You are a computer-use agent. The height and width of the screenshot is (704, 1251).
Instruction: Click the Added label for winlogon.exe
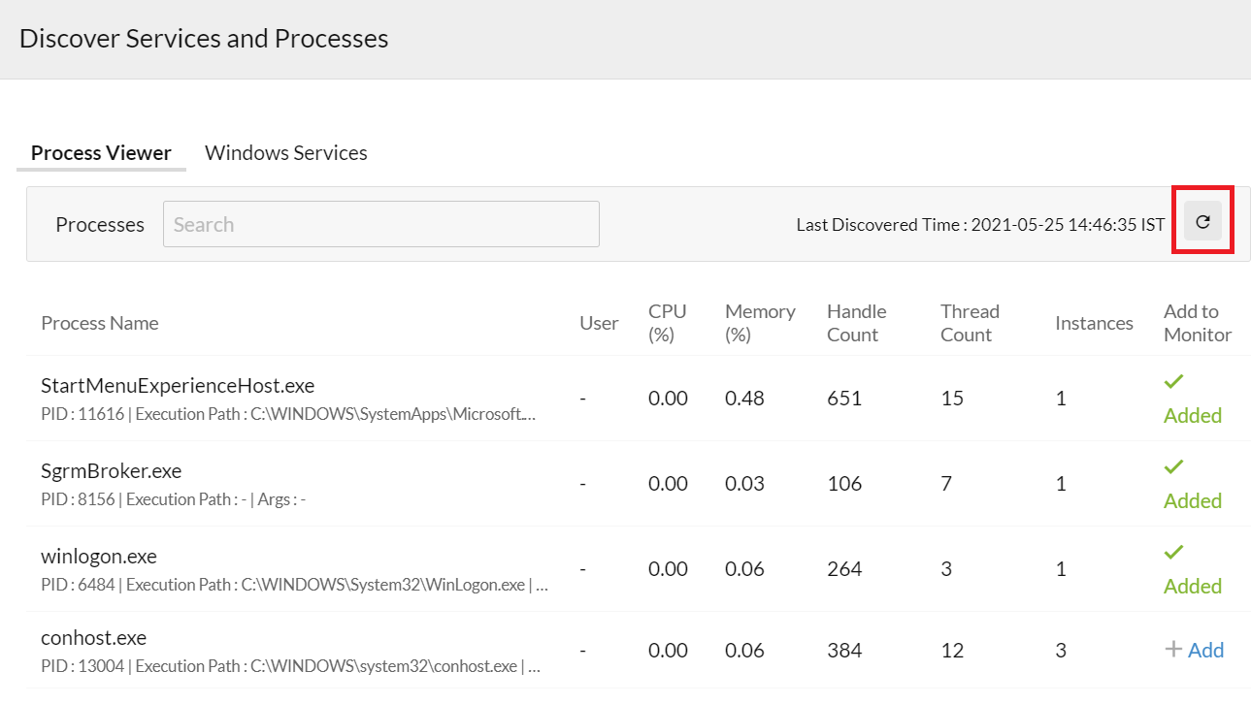pyautogui.click(x=1192, y=587)
